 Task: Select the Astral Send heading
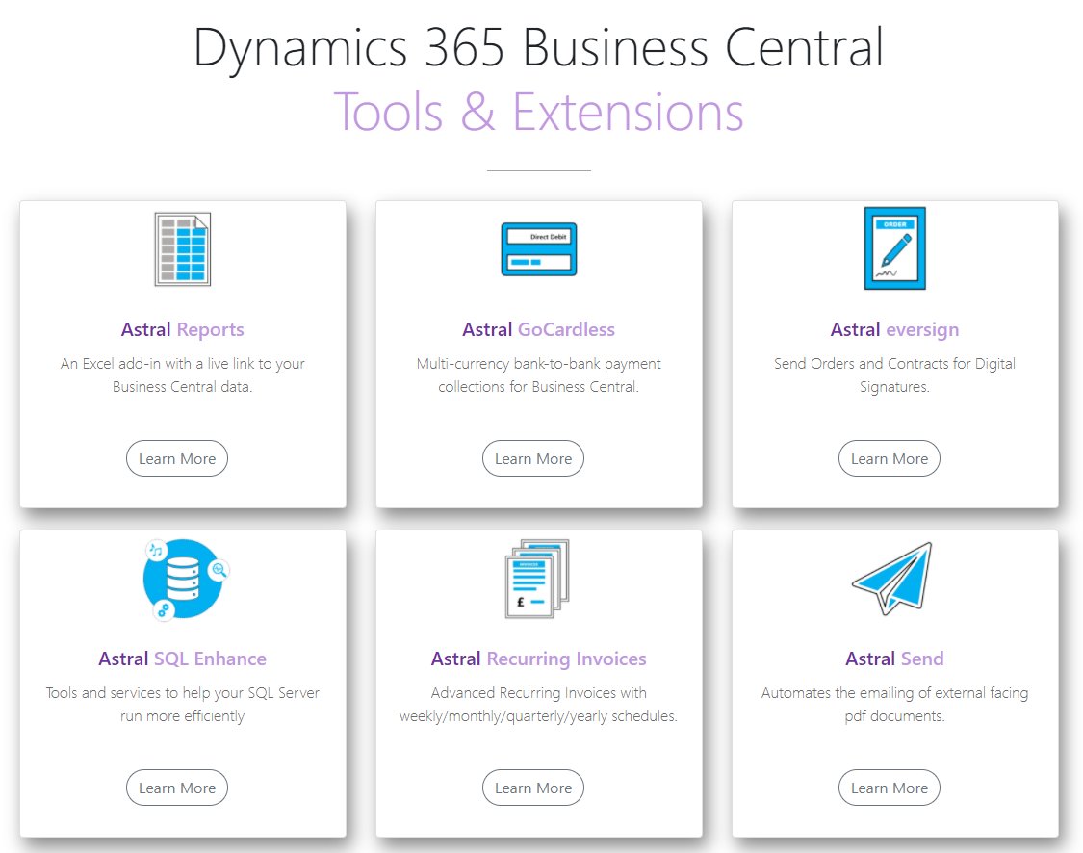894,659
